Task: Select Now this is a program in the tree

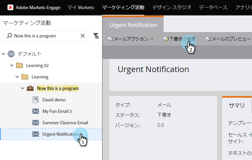Action: click(x=58, y=88)
